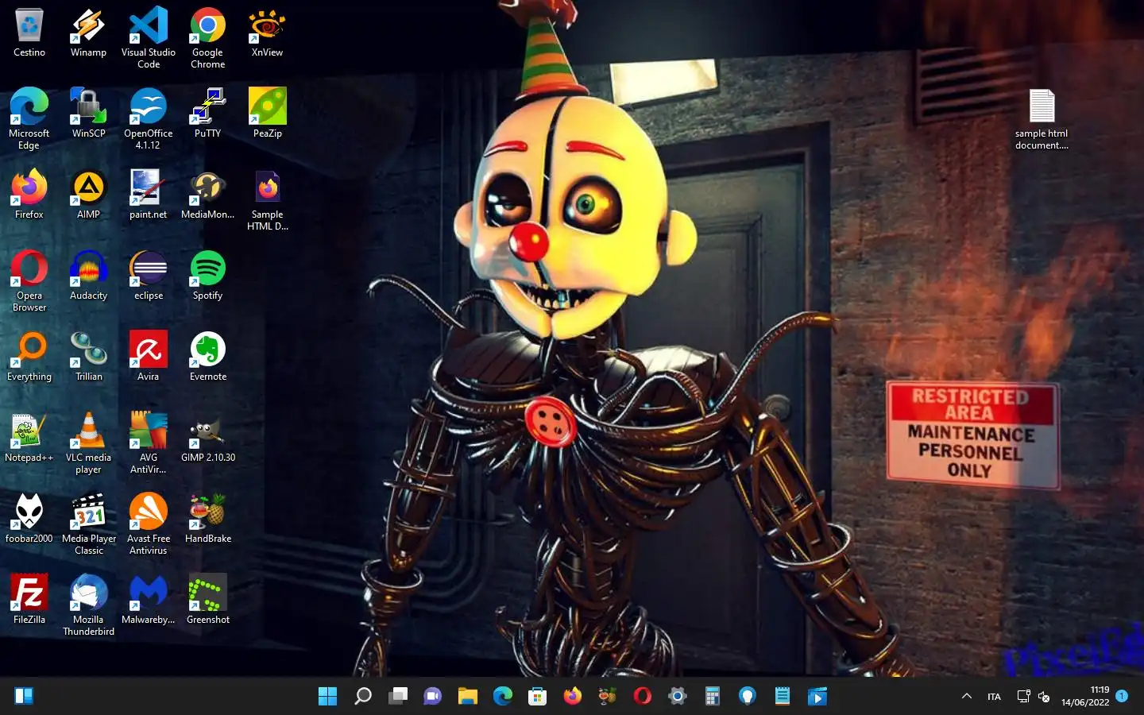This screenshot has width=1144, height=715.
Task: Open the notification badge showing 1
Action: pyautogui.click(x=1122, y=696)
